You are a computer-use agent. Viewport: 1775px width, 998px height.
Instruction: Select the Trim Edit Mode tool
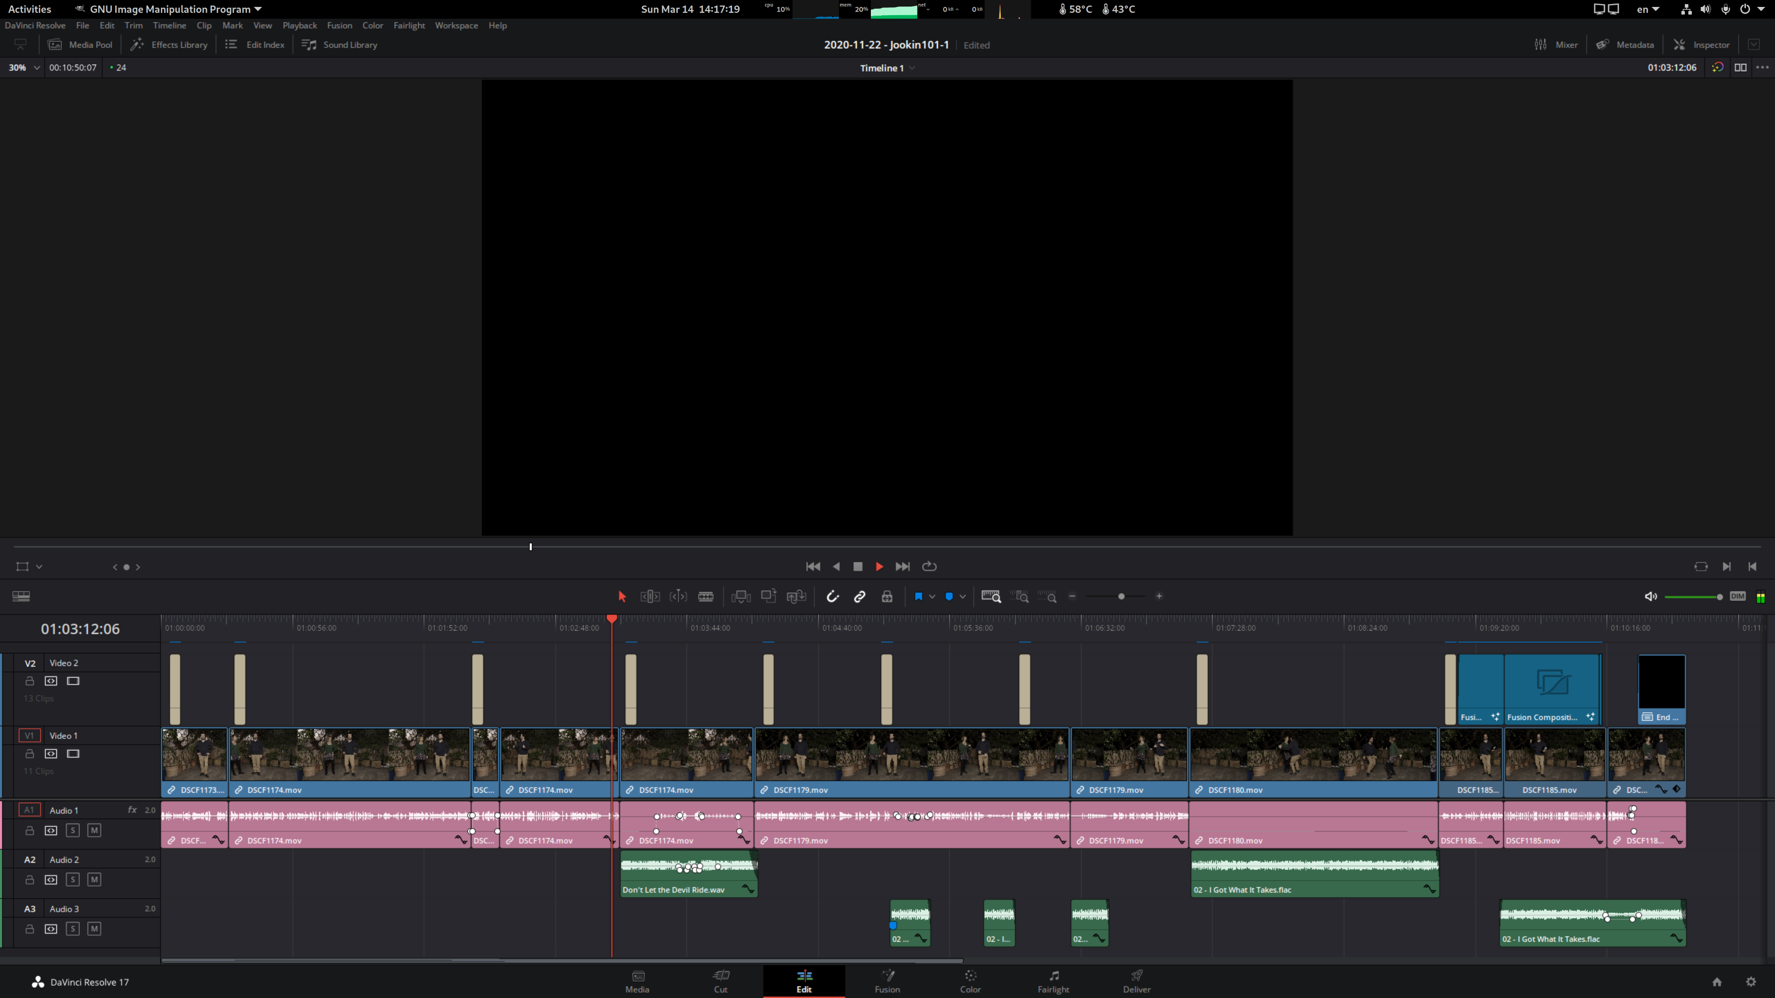coord(650,596)
